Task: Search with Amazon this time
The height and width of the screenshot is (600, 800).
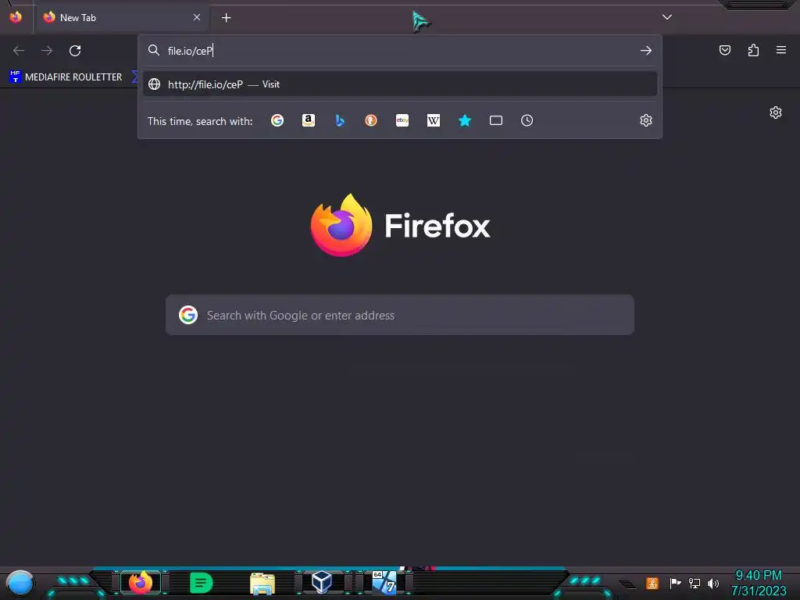Action: (x=308, y=120)
